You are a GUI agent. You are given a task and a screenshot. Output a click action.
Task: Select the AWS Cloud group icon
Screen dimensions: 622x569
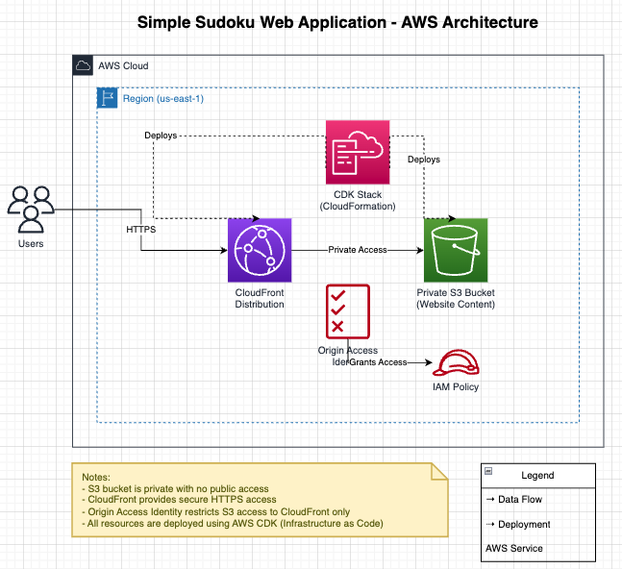83,65
